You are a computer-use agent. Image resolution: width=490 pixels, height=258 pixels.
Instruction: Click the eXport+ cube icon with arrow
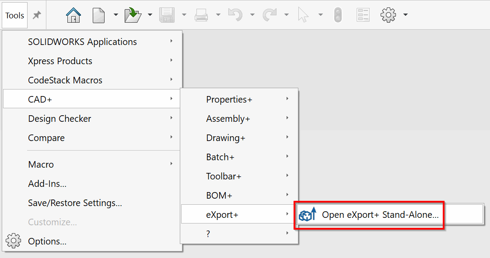(308, 214)
